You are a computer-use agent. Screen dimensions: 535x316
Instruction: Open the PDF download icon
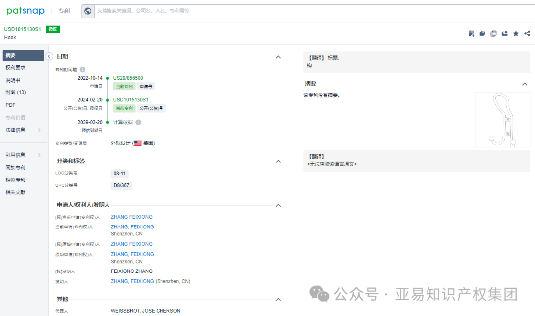click(471, 33)
